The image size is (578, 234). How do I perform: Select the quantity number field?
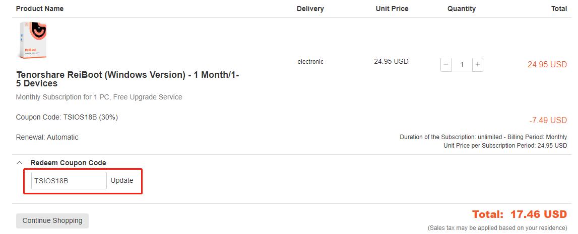coord(462,65)
